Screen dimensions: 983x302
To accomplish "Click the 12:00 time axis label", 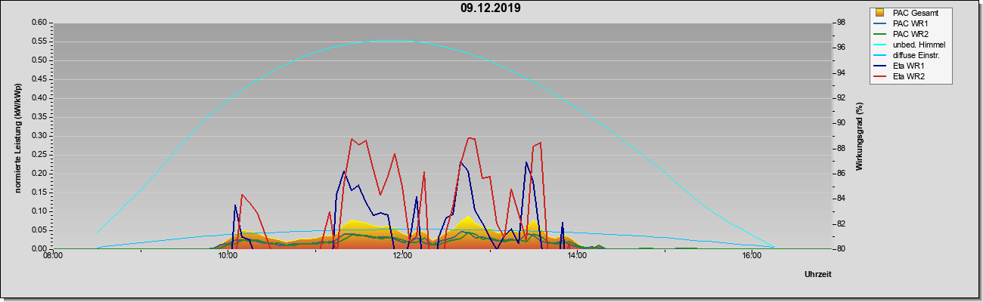I will (402, 257).
